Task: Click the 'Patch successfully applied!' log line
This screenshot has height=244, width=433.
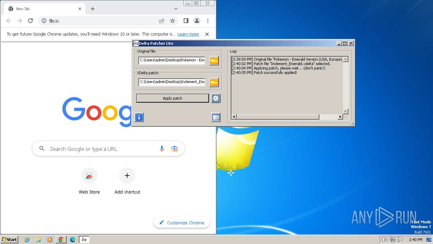Action: pyautogui.click(x=264, y=73)
